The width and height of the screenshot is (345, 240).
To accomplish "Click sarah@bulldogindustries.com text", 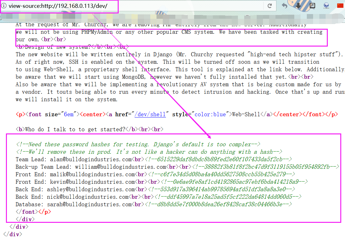I will click(x=89, y=204).
